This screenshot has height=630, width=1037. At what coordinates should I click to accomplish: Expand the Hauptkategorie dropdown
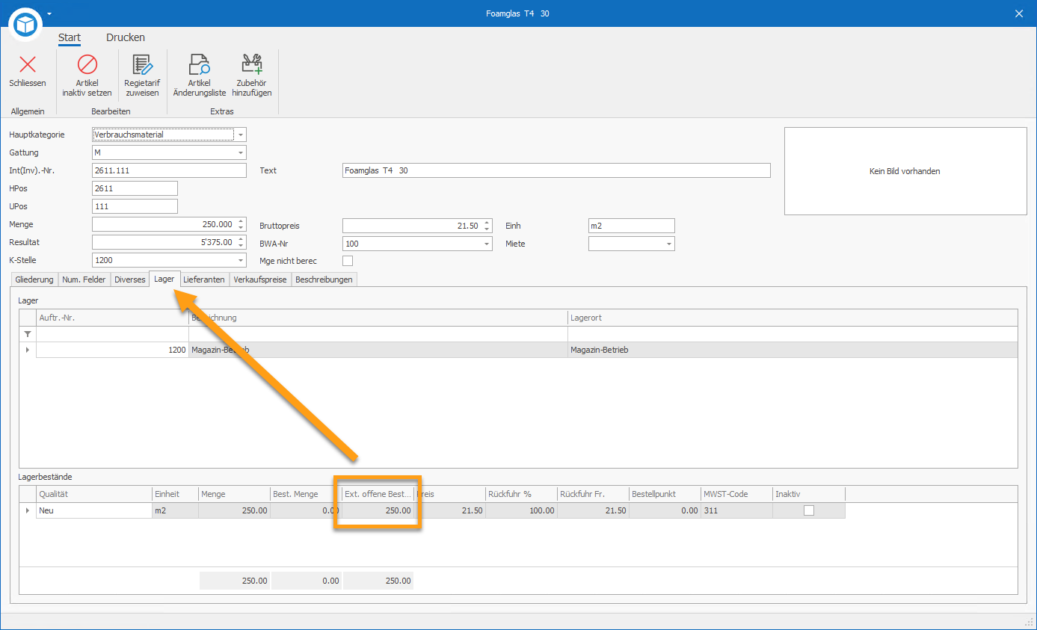coord(240,135)
